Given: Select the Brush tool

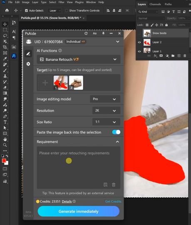Looking at the screenshot, I should point(5,70).
